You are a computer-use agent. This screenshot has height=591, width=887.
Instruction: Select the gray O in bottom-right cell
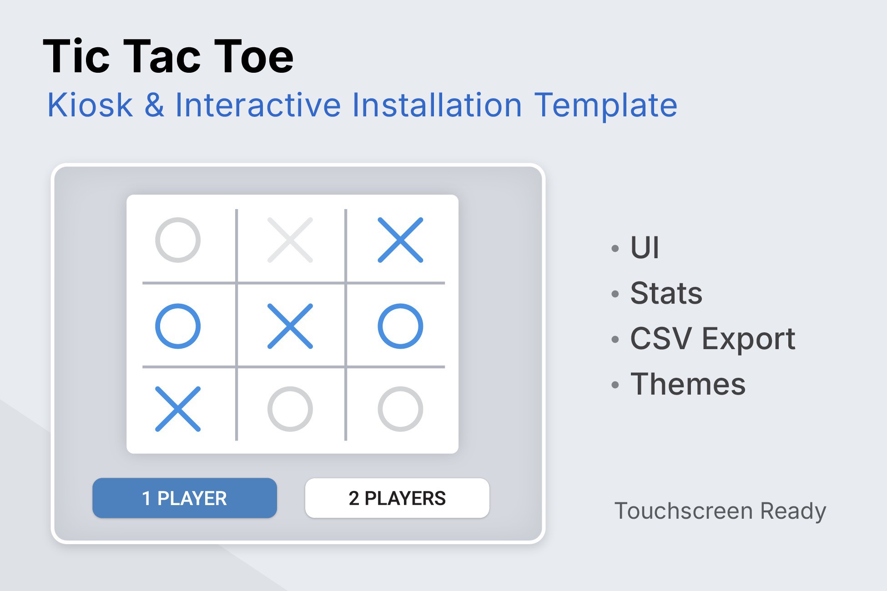pyautogui.click(x=401, y=409)
